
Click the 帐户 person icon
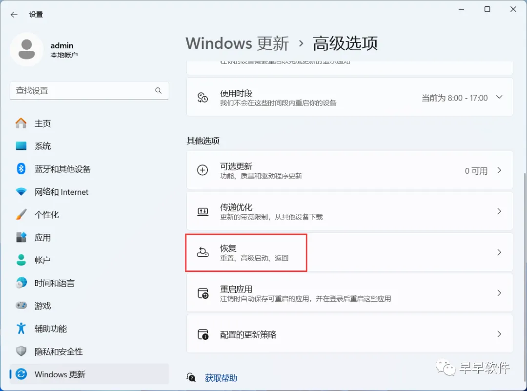click(x=21, y=260)
